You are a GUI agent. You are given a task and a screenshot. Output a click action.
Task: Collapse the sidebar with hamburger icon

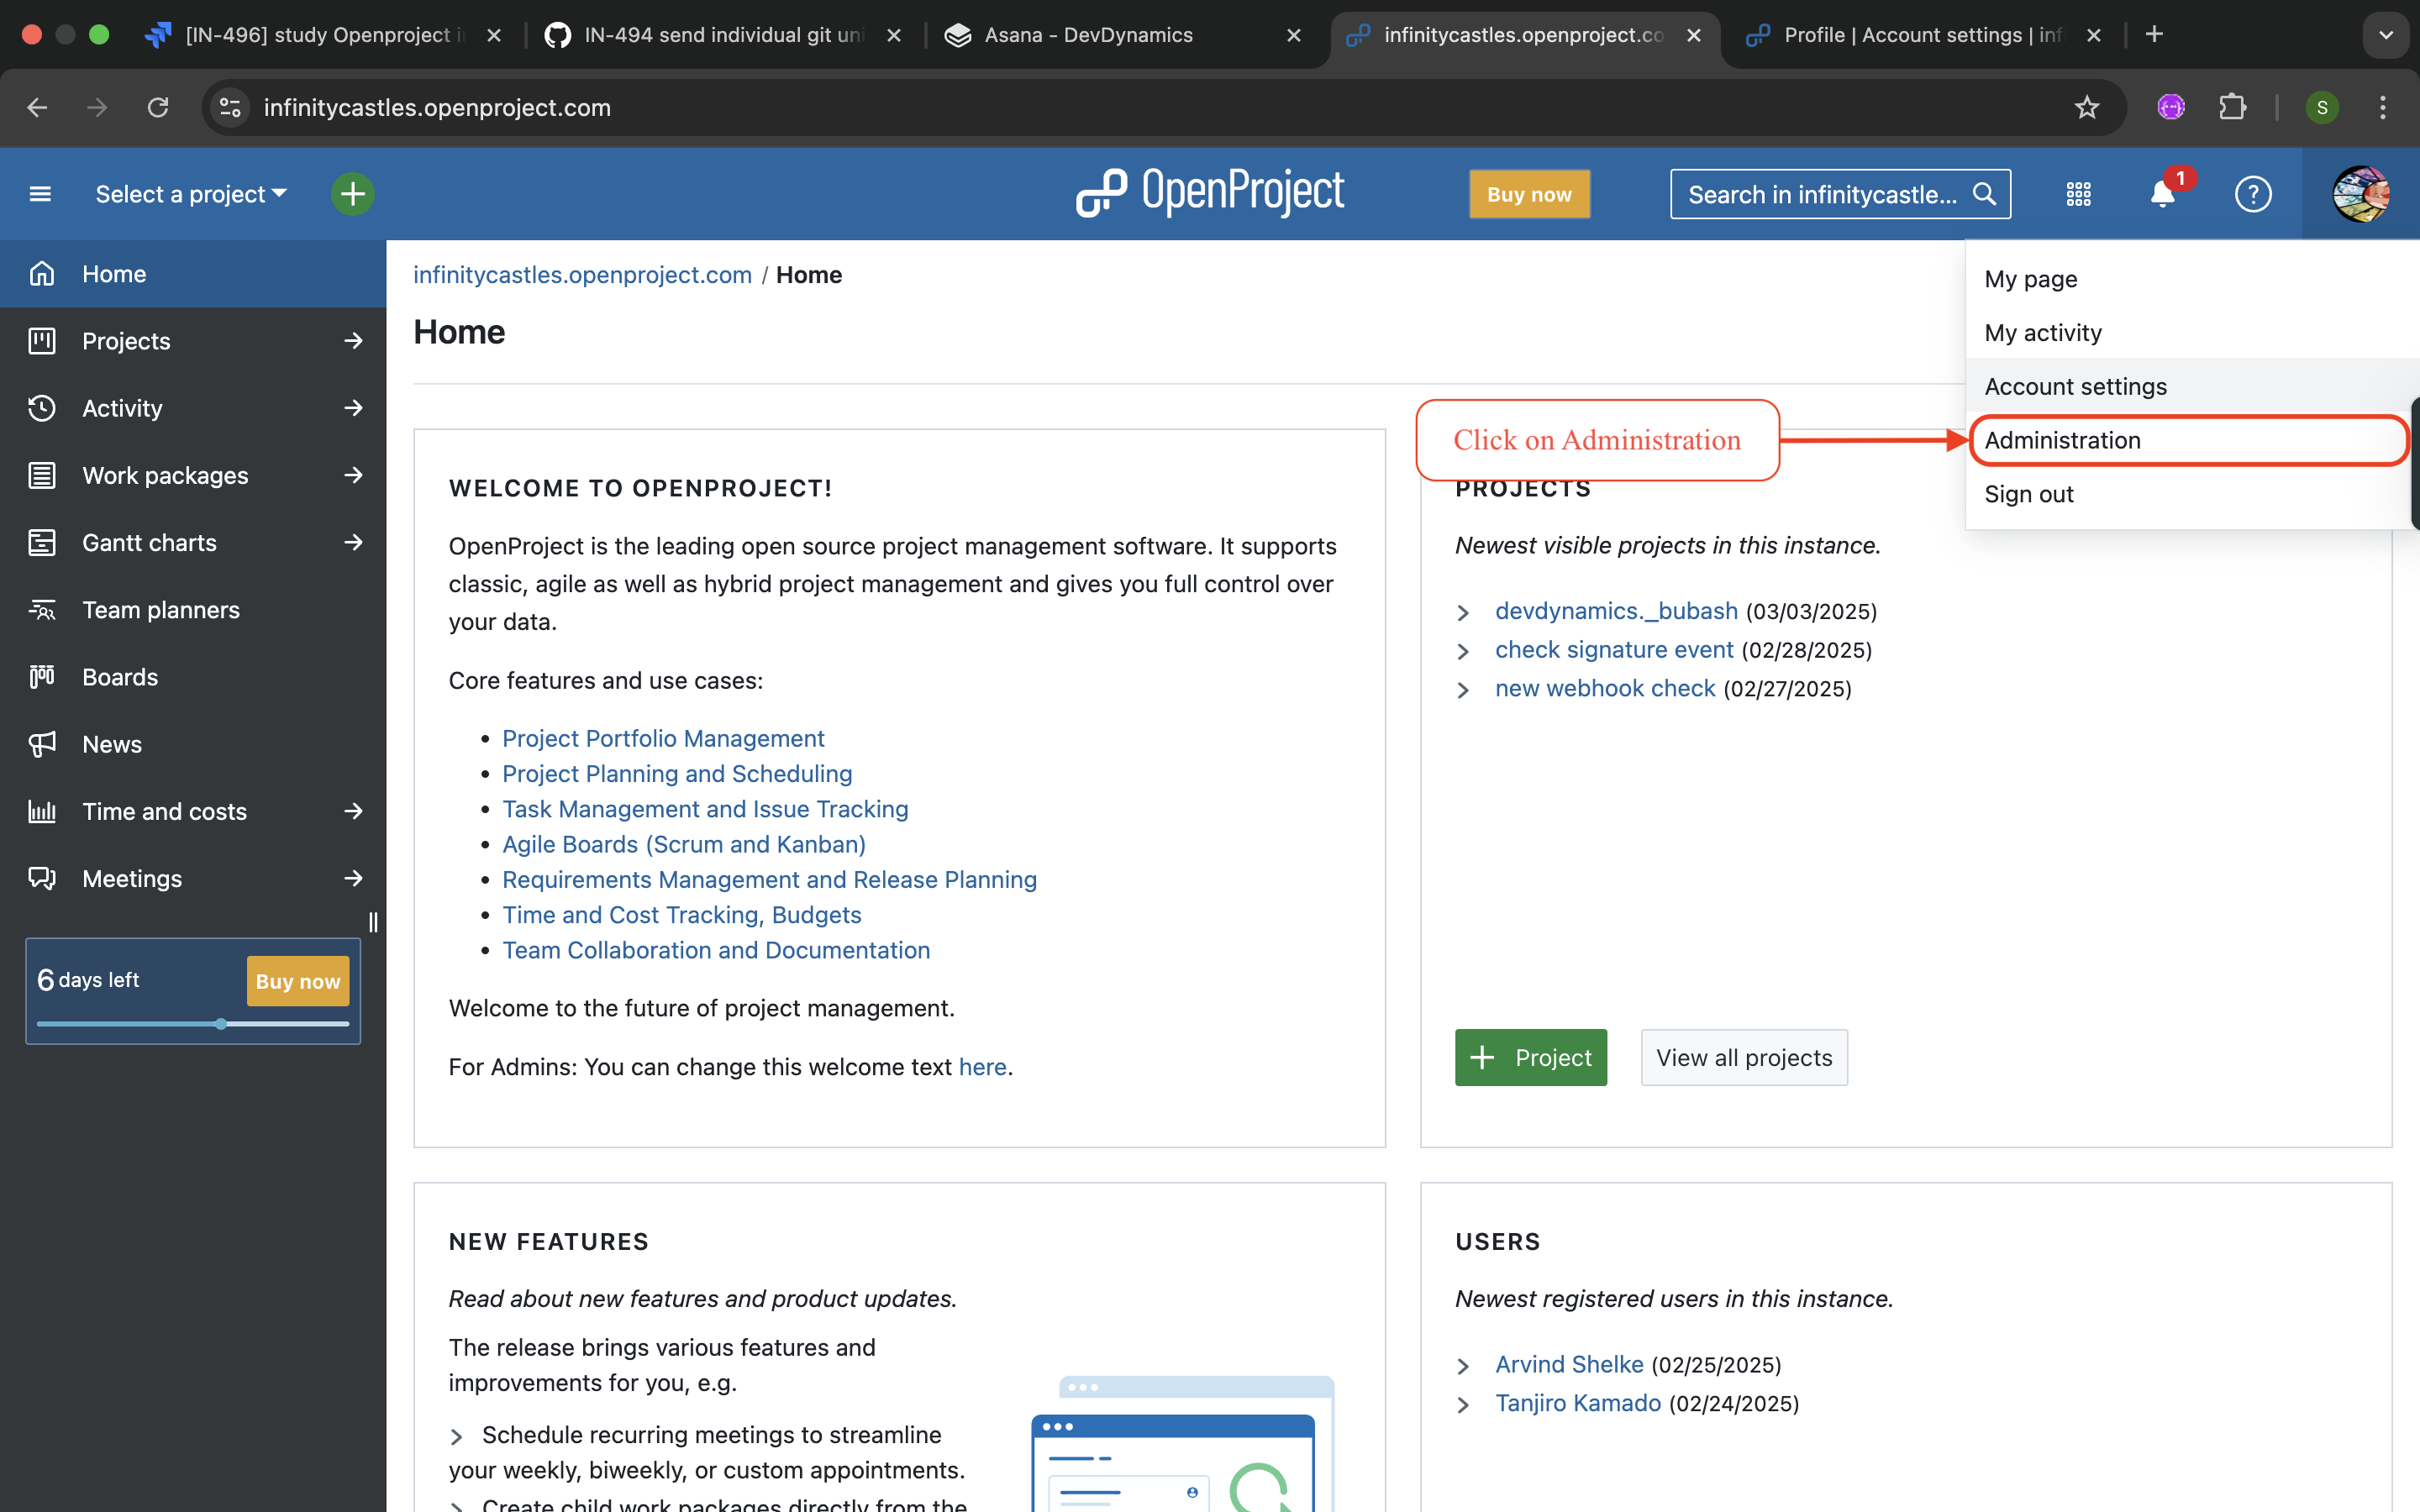[x=40, y=194]
